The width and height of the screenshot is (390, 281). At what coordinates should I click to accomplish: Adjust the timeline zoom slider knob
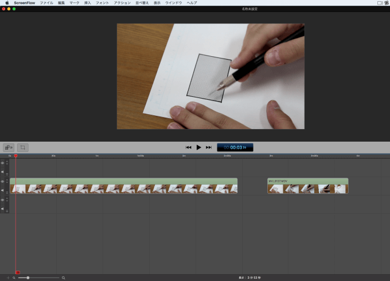coord(28,278)
